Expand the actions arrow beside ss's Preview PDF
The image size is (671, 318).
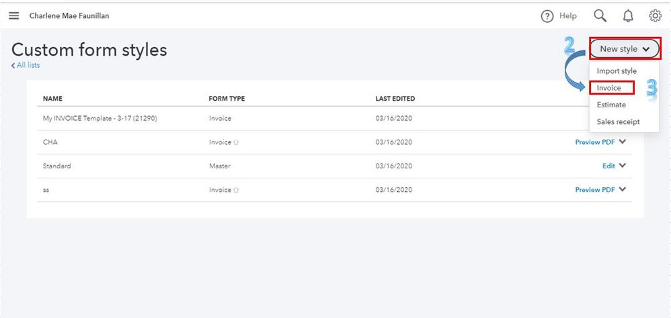[622, 189]
